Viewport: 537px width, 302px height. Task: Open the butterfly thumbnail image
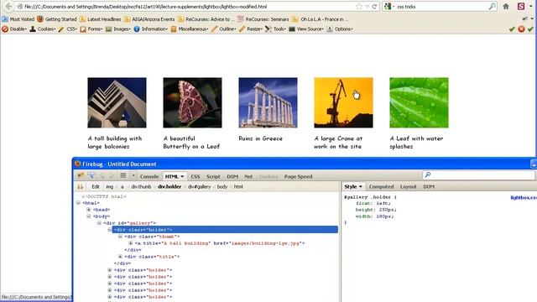point(192,102)
